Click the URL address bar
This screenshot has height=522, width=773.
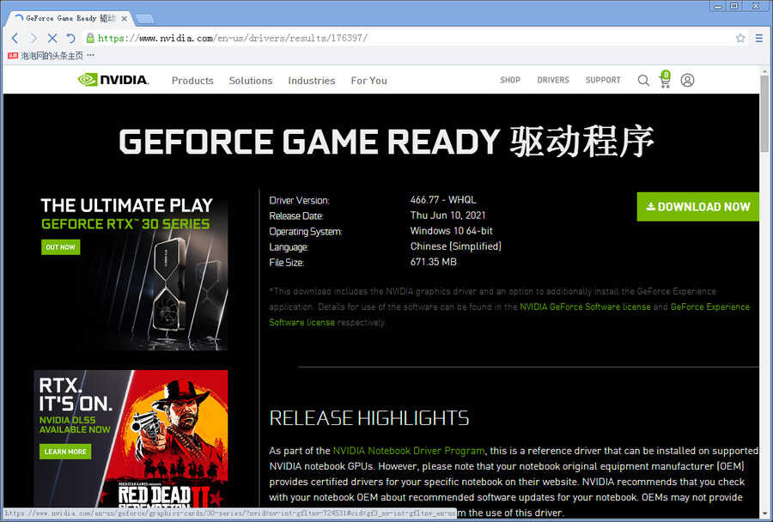(x=412, y=38)
